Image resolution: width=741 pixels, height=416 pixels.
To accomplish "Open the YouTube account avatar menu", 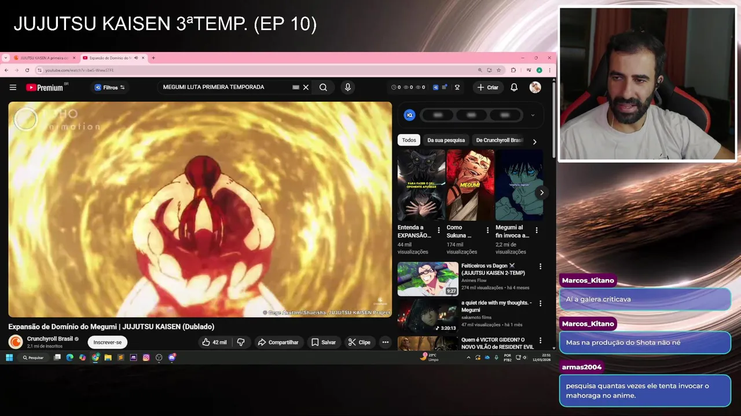I will coord(535,87).
